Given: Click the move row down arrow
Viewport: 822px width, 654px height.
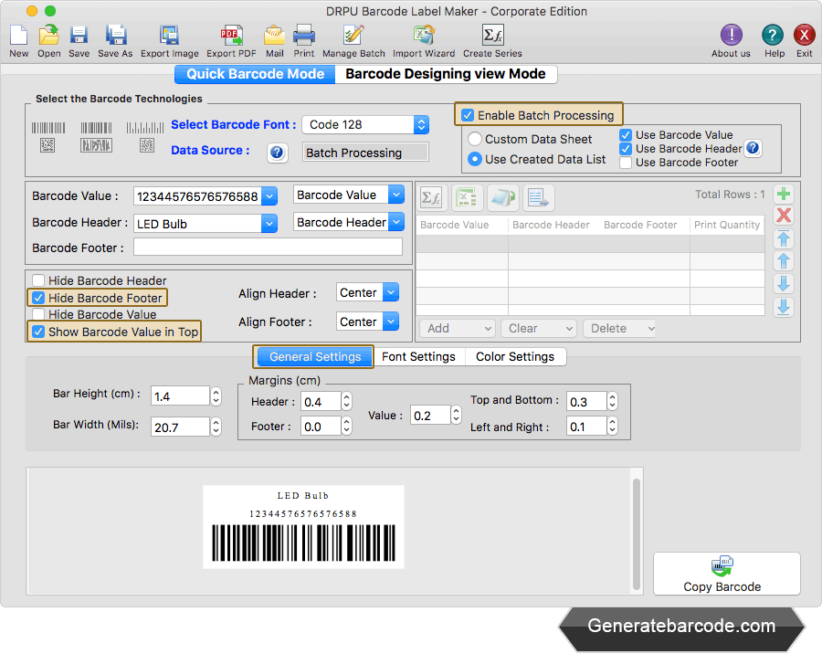Looking at the screenshot, I should (784, 284).
